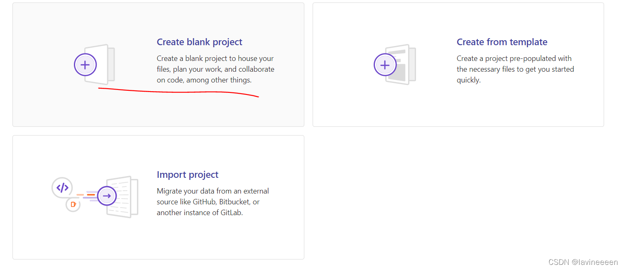Open the Create blank project link
This screenshot has width=624, height=269.
click(x=199, y=42)
